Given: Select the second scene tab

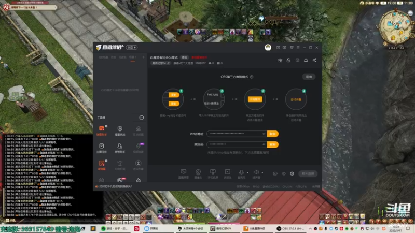Looking at the screenshot, I should tap(114, 57).
